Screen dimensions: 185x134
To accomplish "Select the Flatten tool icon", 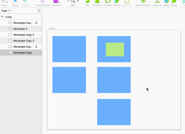I will pos(117,1).
